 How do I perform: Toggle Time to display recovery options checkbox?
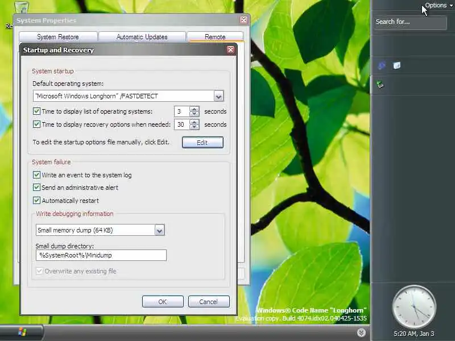click(x=36, y=124)
